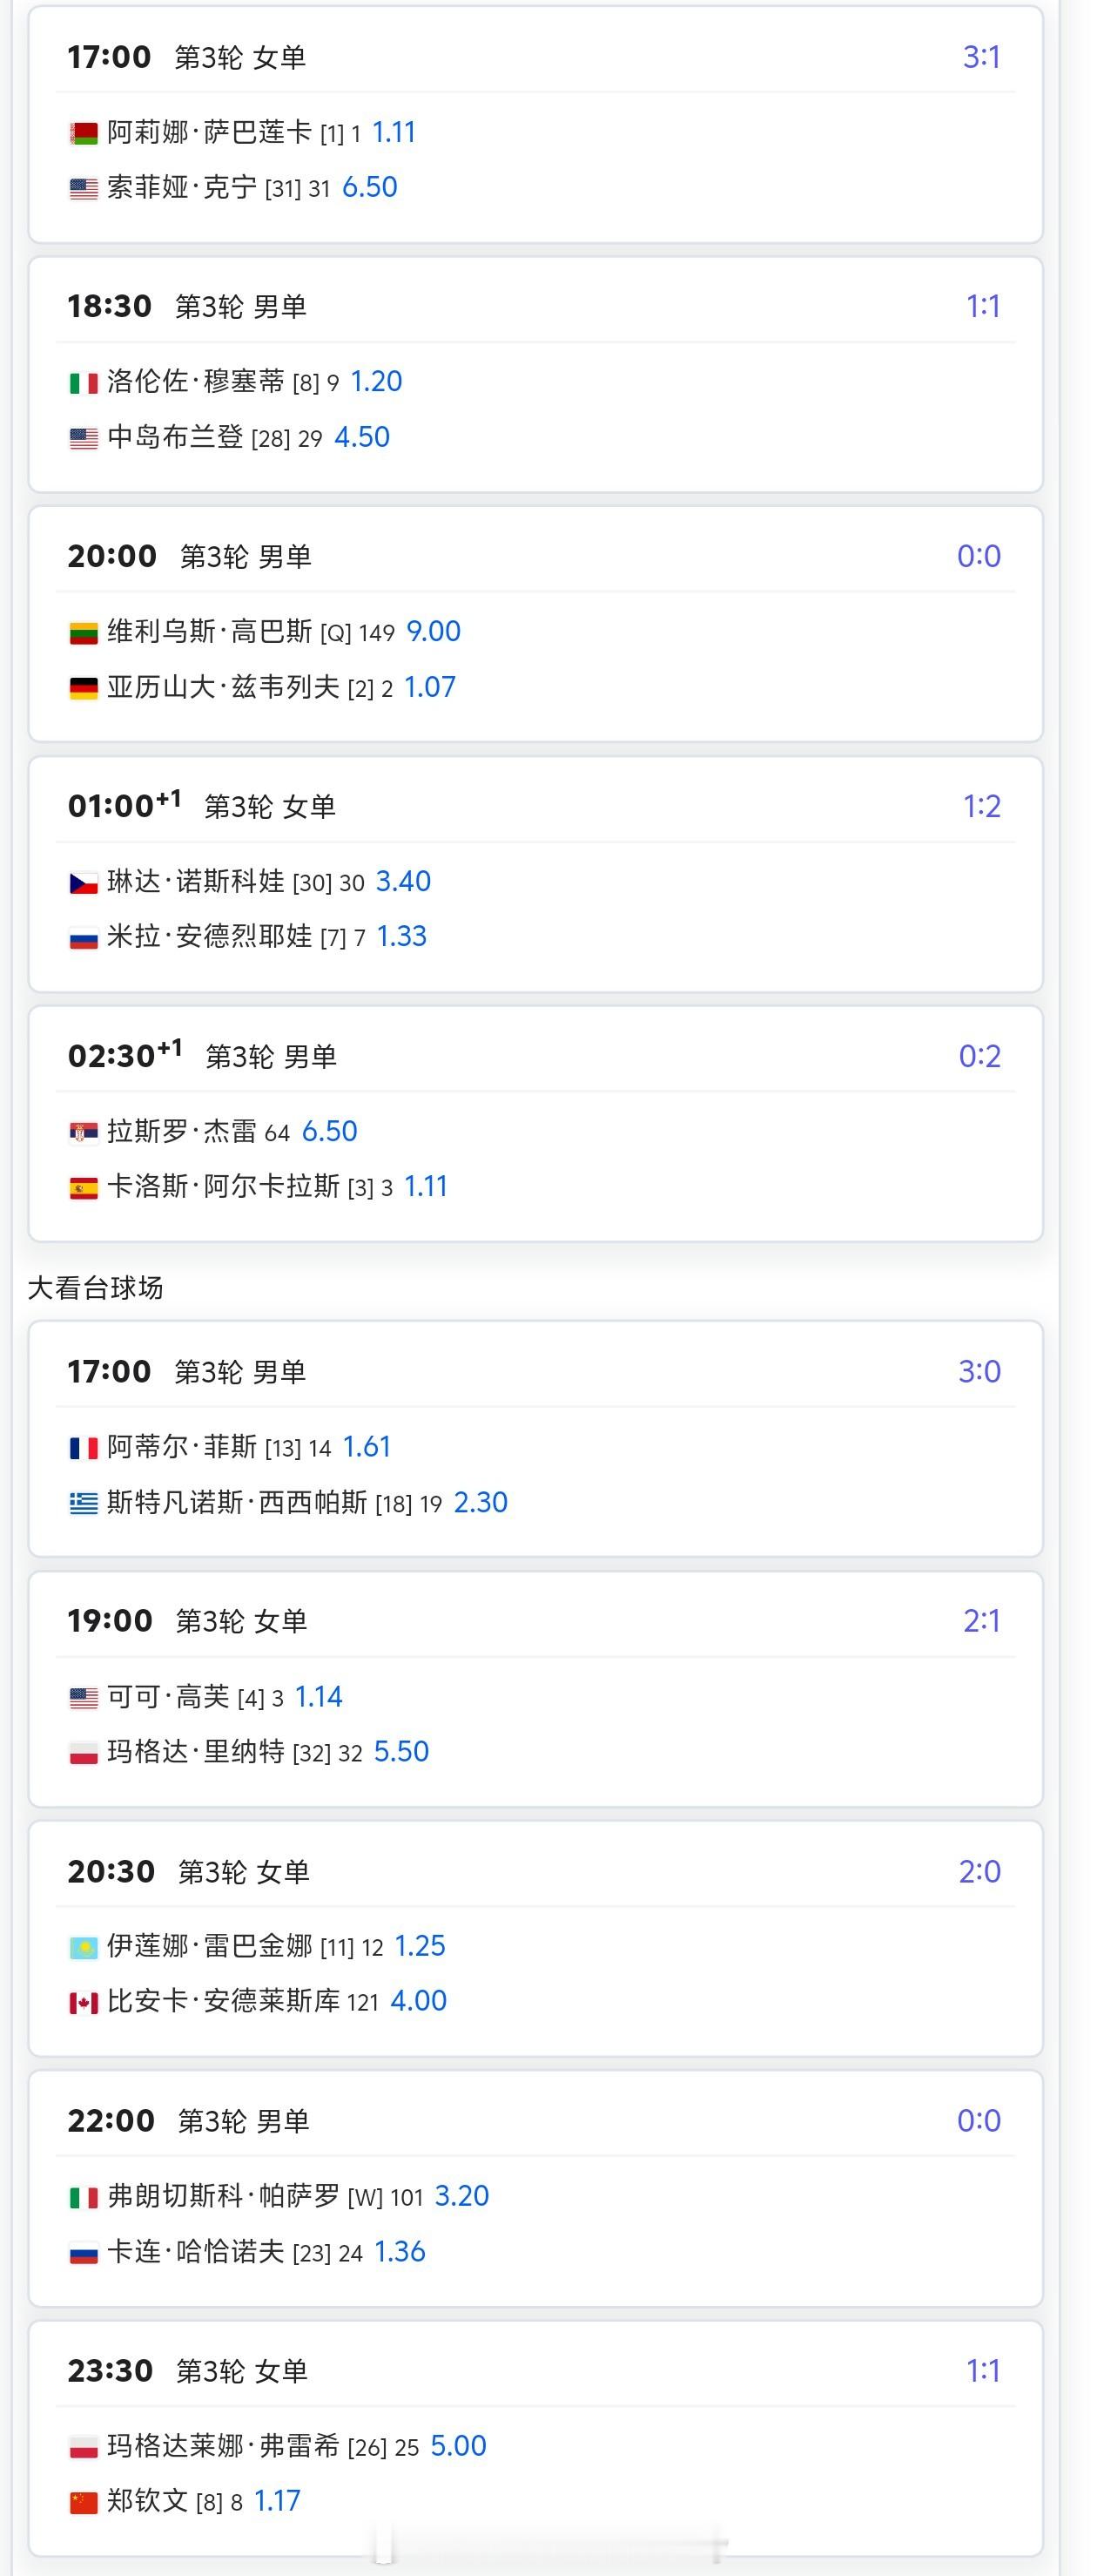Viewport: 1097px width, 2576px height.
Task: Select odds 1.33 for 米拉·安德烈耶娃
Action: [x=401, y=936]
